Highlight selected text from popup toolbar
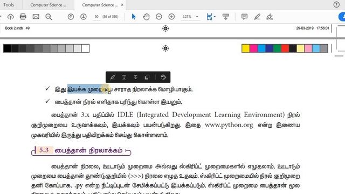The image size is (345, 194). 113,77
